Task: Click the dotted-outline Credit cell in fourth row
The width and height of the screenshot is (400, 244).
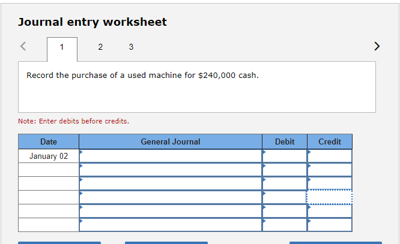Action: (x=329, y=197)
